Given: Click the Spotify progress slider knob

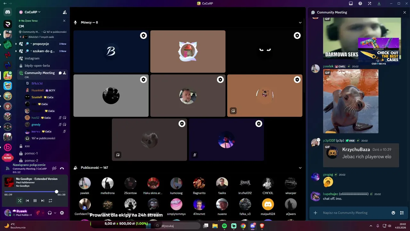Looking at the screenshot, I should pos(57,192).
